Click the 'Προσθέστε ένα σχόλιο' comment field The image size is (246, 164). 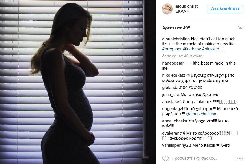(194, 158)
